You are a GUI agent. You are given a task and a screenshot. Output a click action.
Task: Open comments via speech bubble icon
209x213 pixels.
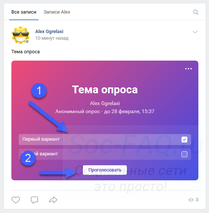[34, 200]
